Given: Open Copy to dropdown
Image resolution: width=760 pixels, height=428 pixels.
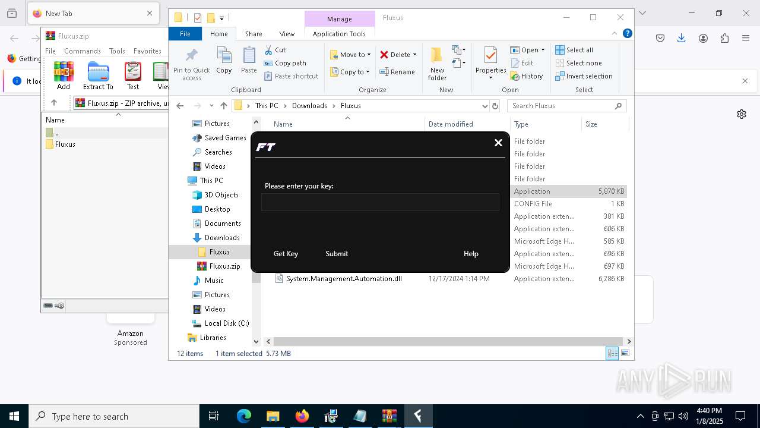Looking at the screenshot, I should [350, 72].
